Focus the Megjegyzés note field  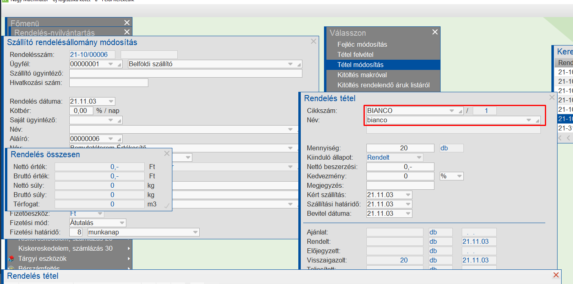[400, 186]
